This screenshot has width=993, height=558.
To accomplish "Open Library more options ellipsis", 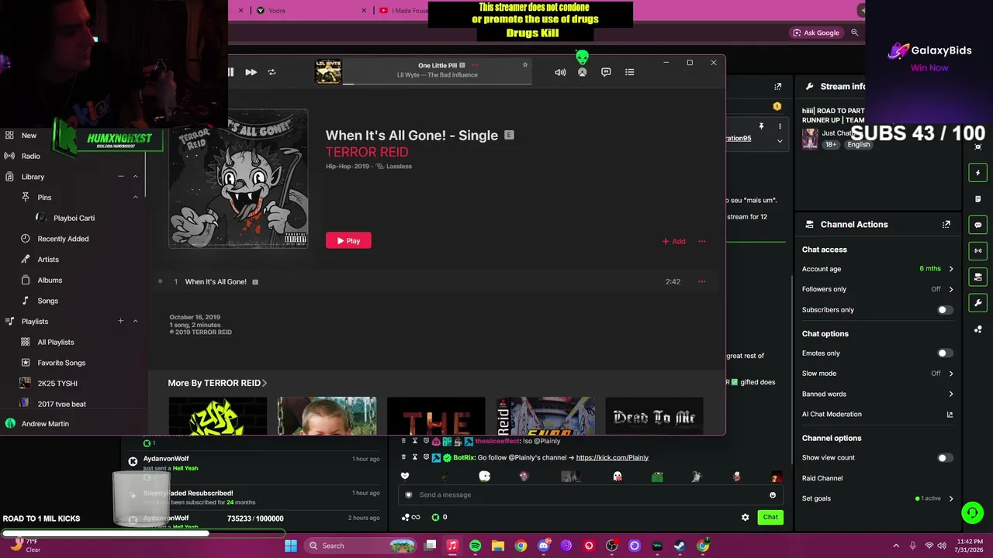I will coord(120,177).
